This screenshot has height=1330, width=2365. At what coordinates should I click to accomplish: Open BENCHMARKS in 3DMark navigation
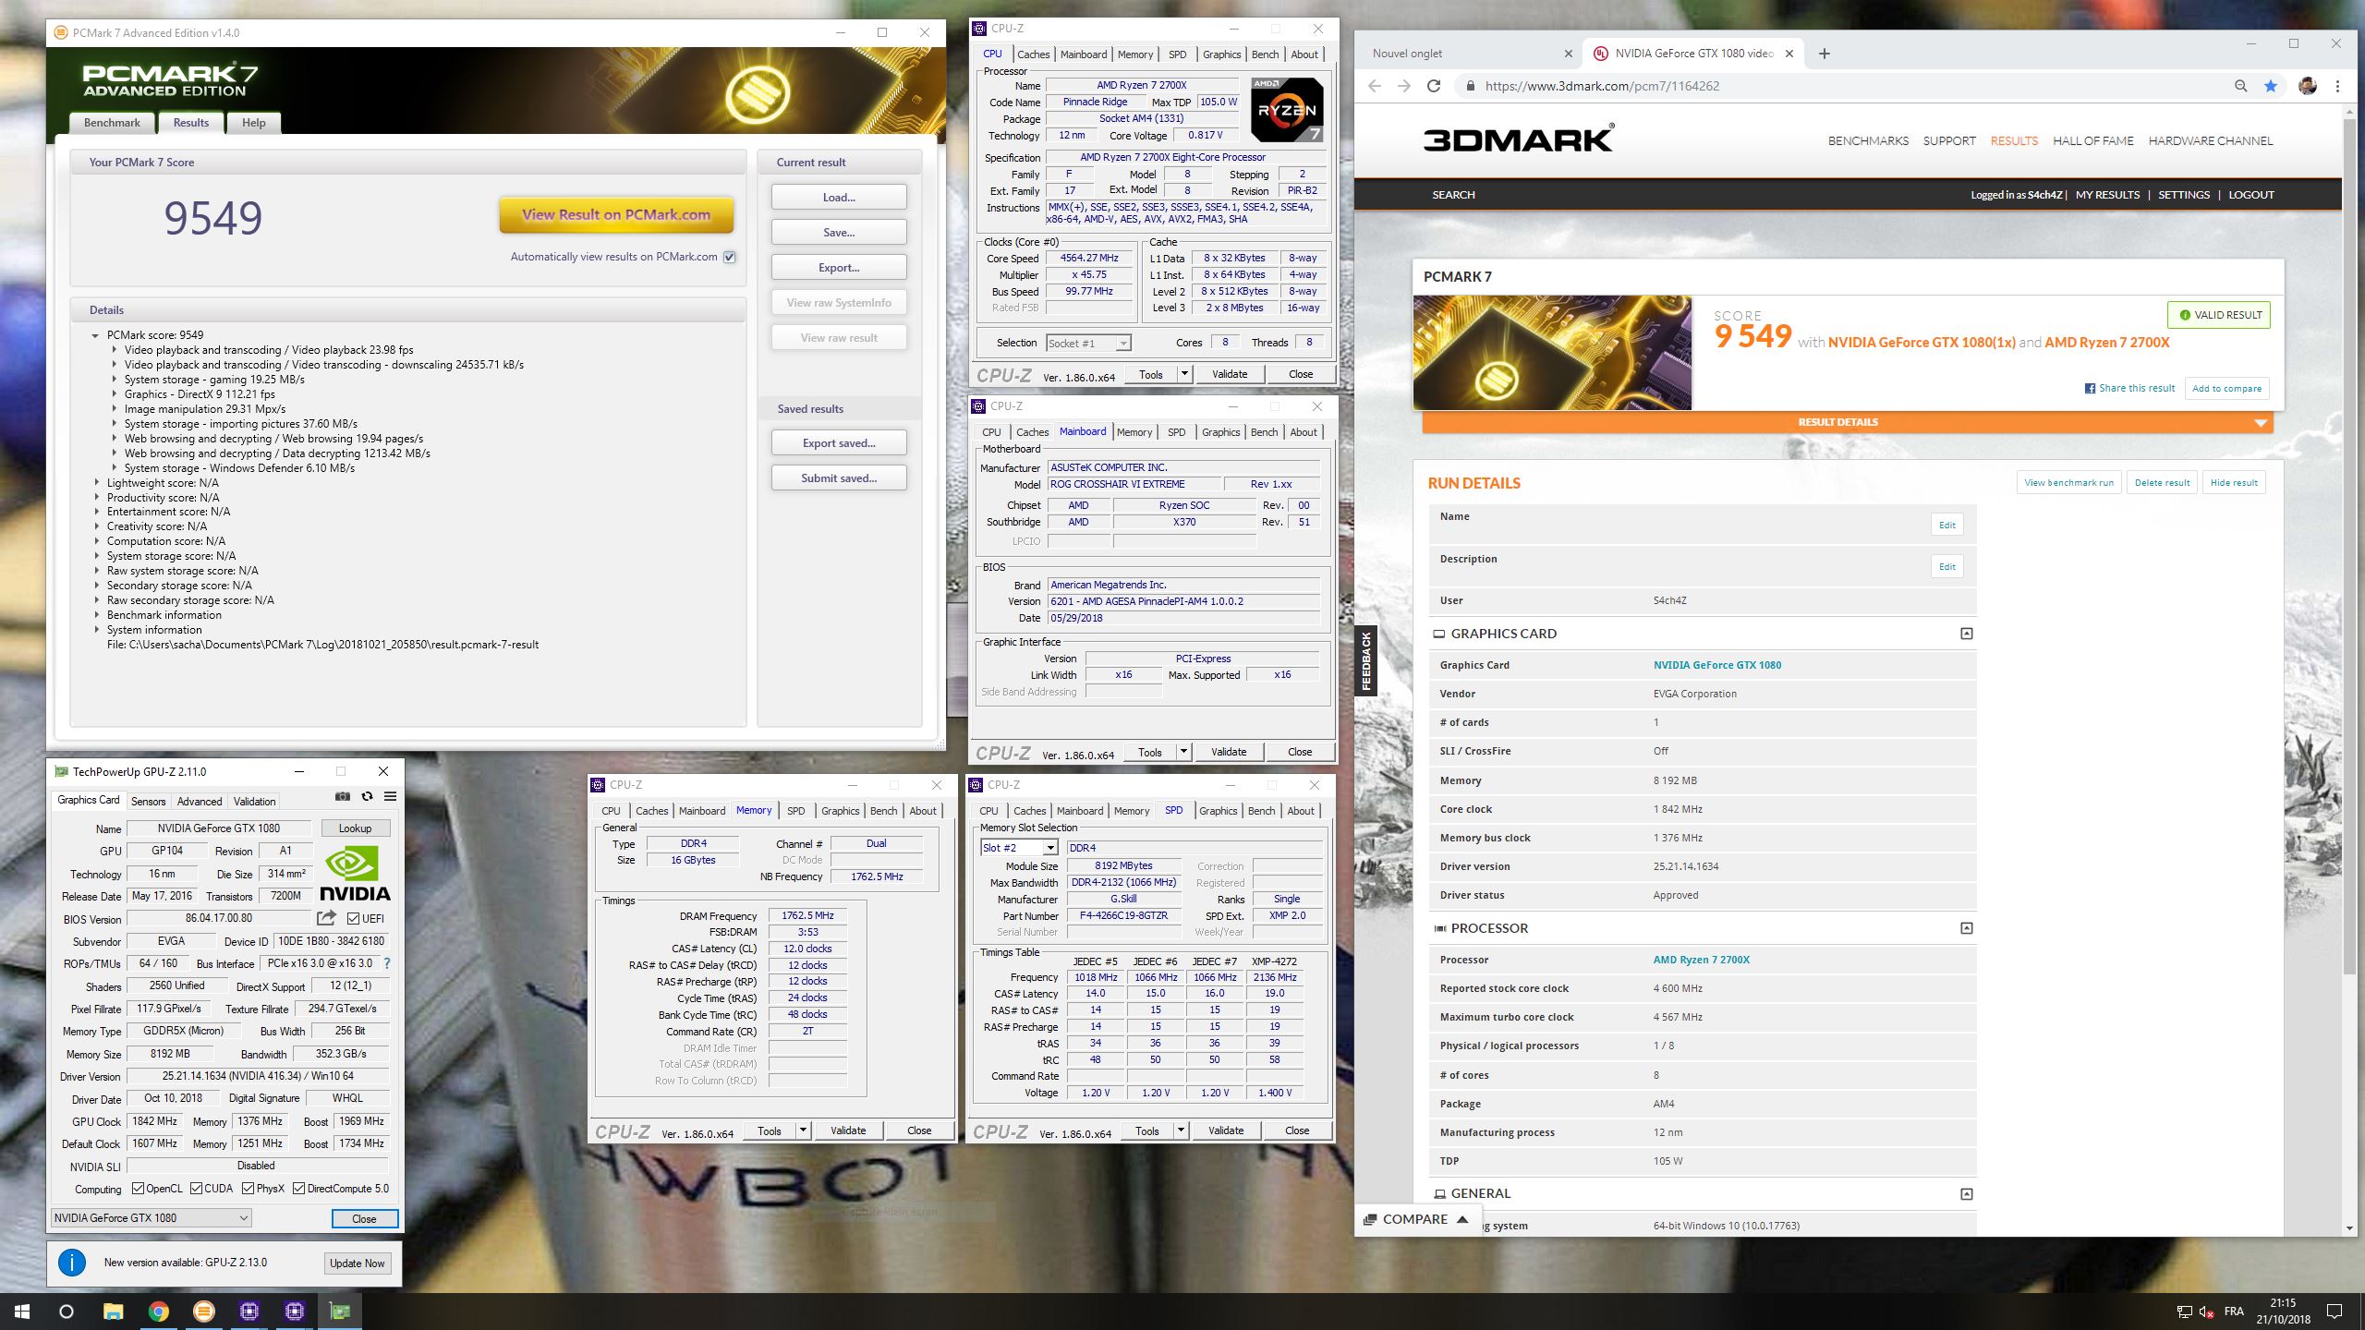(x=1868, y=140)
